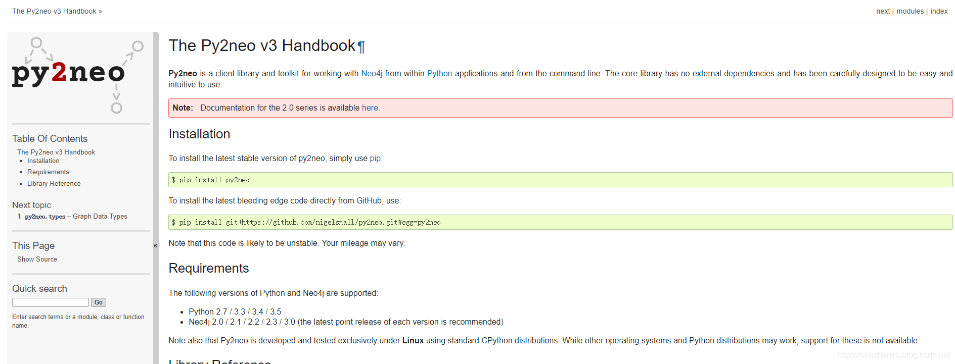Click the 'Next topic' sidebar heading
This screenshot has height=364, width=955.
[32, 205]
